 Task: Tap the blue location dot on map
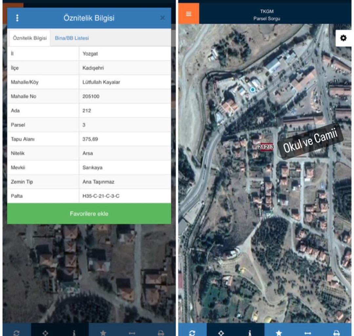pyautogui.click(x=252, y=89)
